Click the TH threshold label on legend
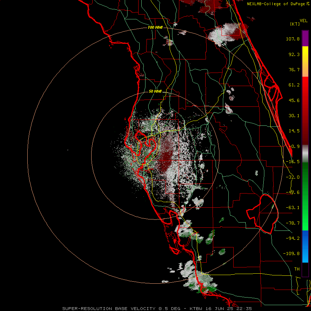The width and height of the screenshot is (311, 311). pyautogui.click(x=297, y=269)
